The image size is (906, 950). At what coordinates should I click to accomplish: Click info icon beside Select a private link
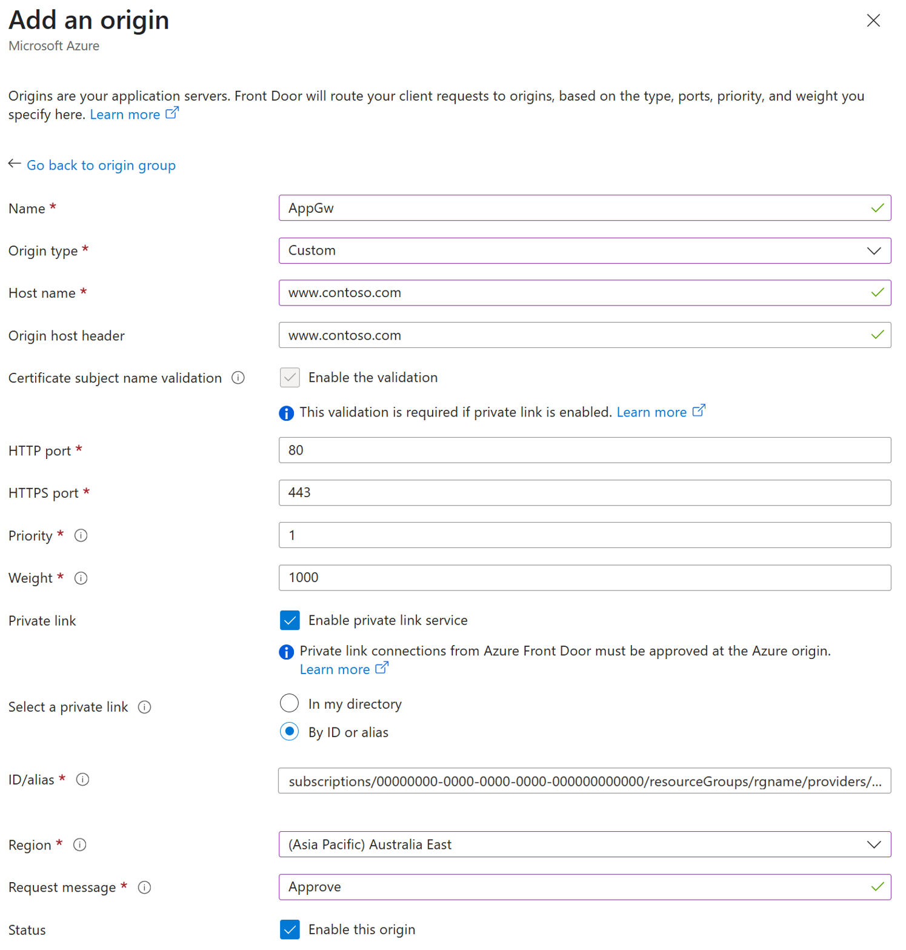click(144, 707)
